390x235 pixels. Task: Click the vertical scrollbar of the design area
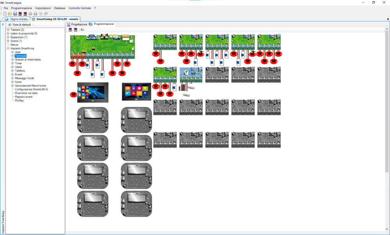pyautogui.click(x=387, y=102)
